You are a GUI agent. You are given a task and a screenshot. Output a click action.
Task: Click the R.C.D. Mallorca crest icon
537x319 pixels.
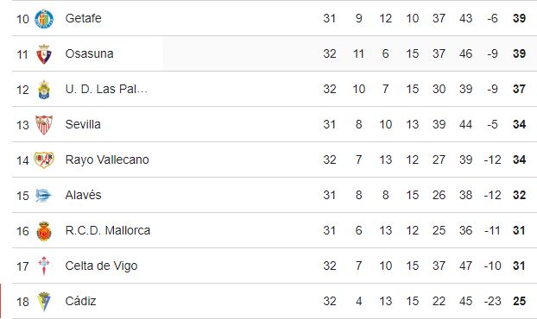tap(44, 231)
